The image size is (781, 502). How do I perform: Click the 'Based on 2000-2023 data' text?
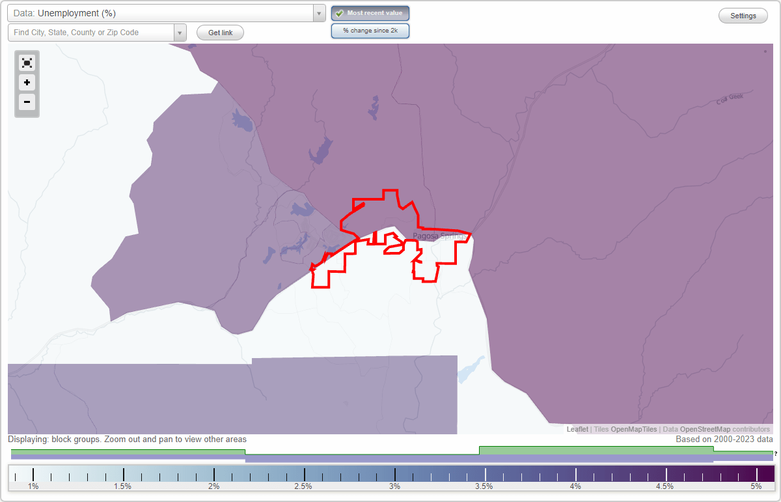coord(724,439)
